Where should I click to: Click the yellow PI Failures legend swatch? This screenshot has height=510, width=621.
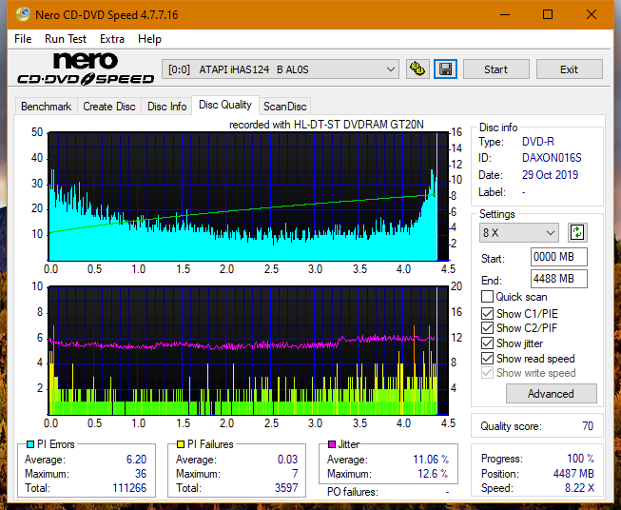pyautogui.click(x=181, y=444)
